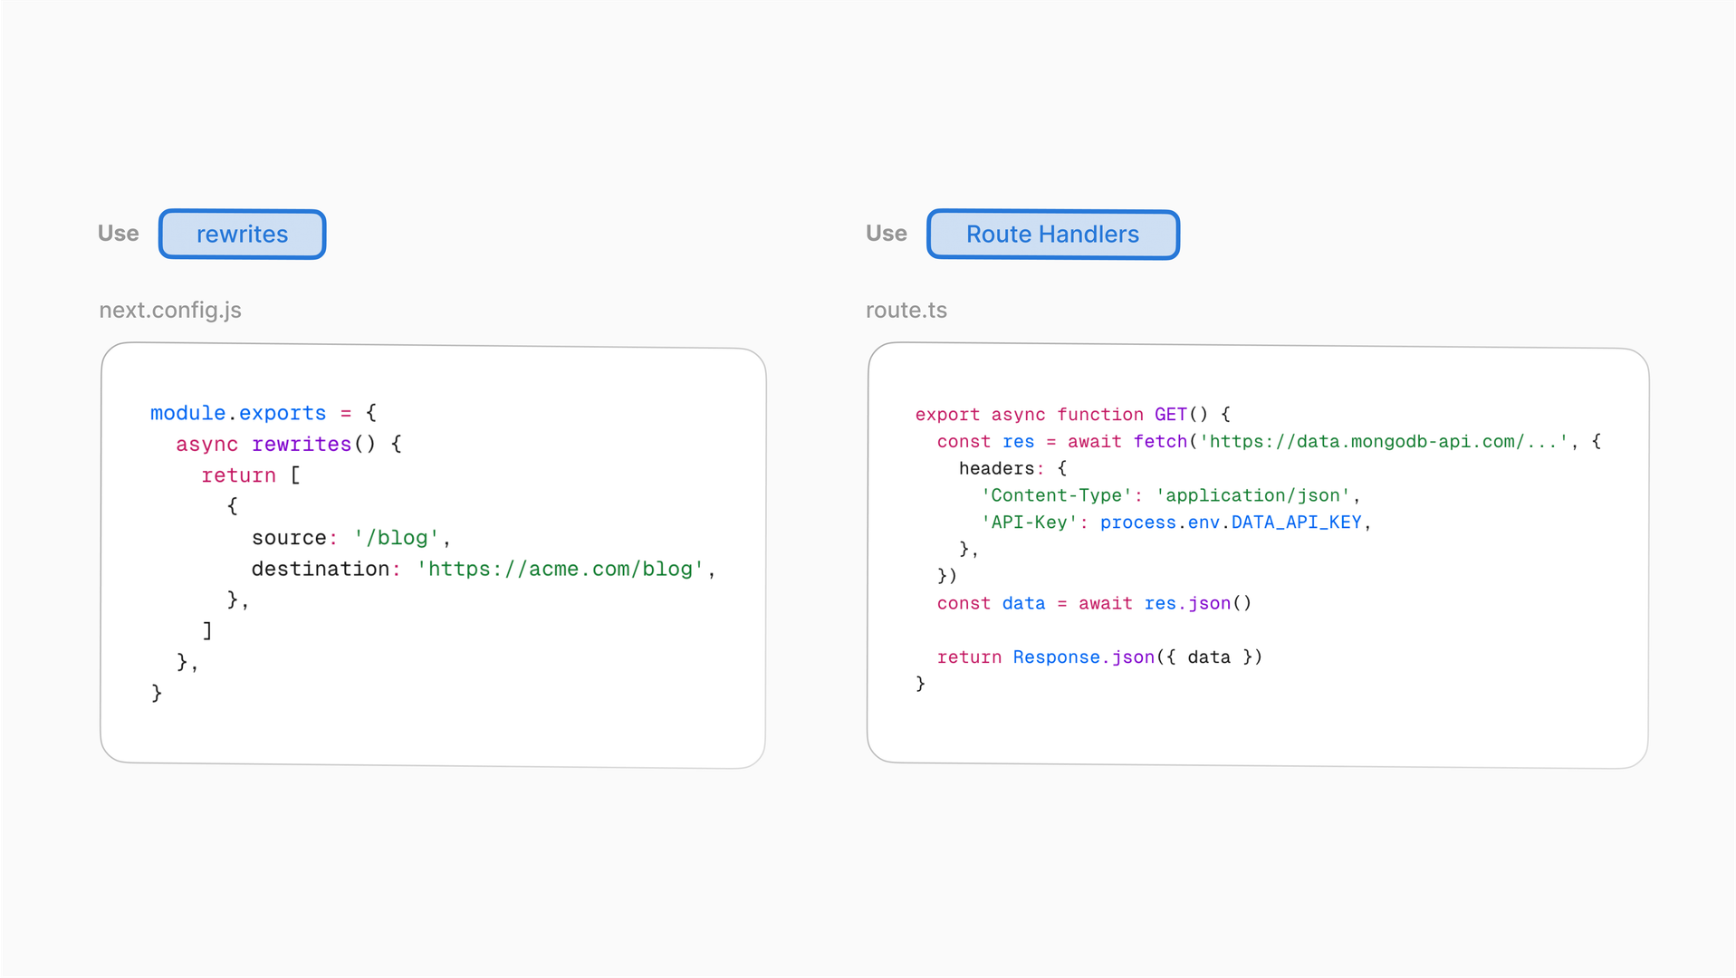
Task: Select the Route Handlers option pill
Action: tap(1051, 234)
